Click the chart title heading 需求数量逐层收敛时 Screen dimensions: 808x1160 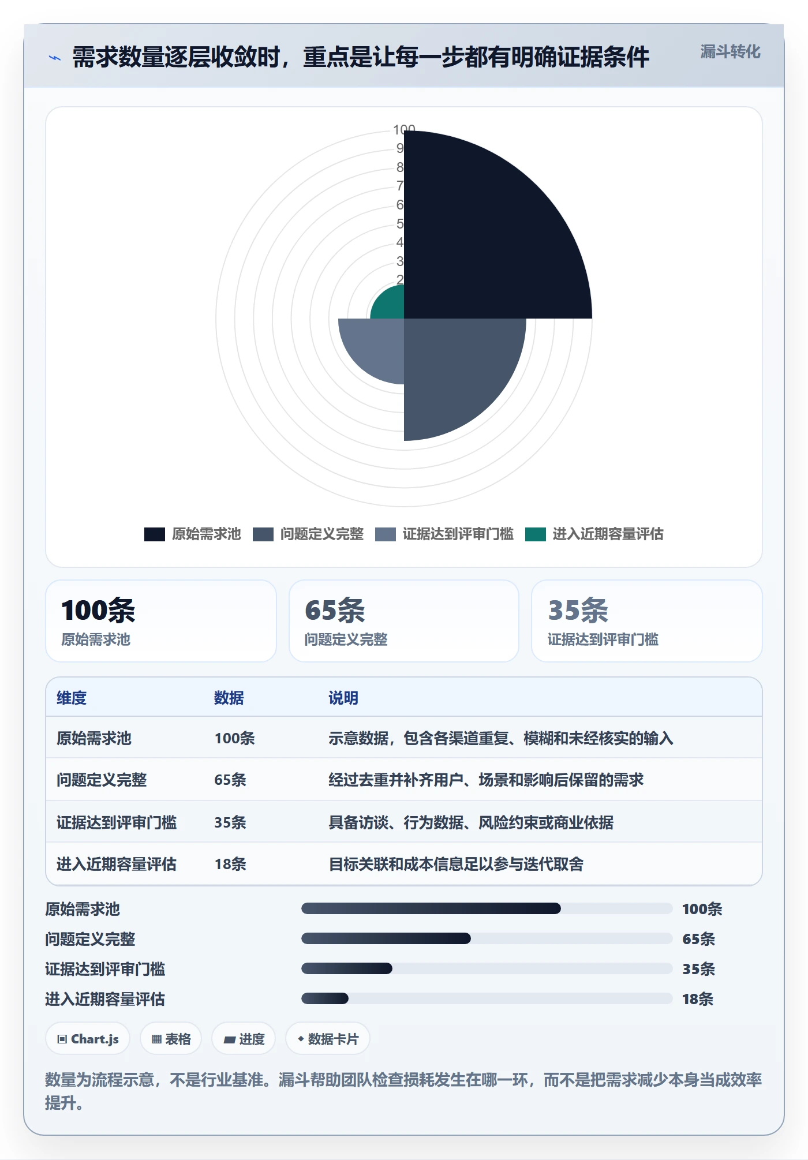coord(360,57)
